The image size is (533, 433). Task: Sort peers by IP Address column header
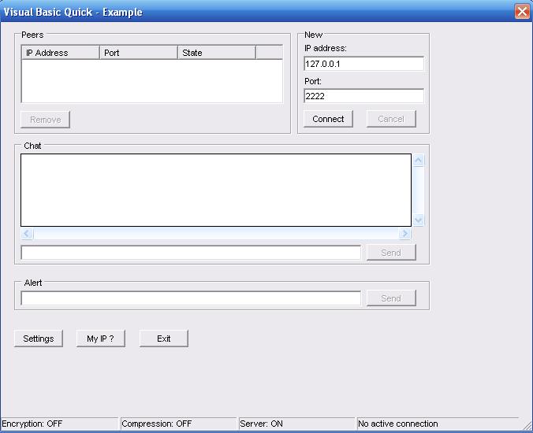[61, 53]
